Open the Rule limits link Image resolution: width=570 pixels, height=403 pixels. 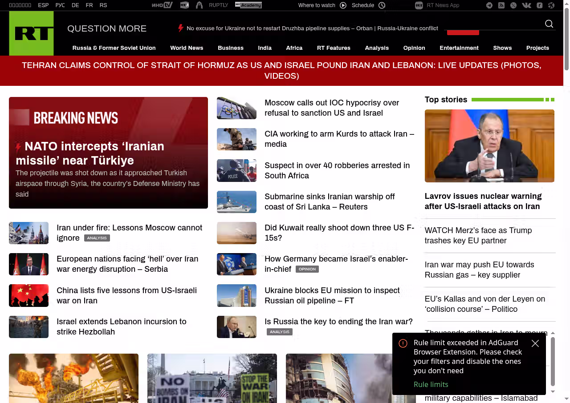pyautogui.click(x=431, y=384)
